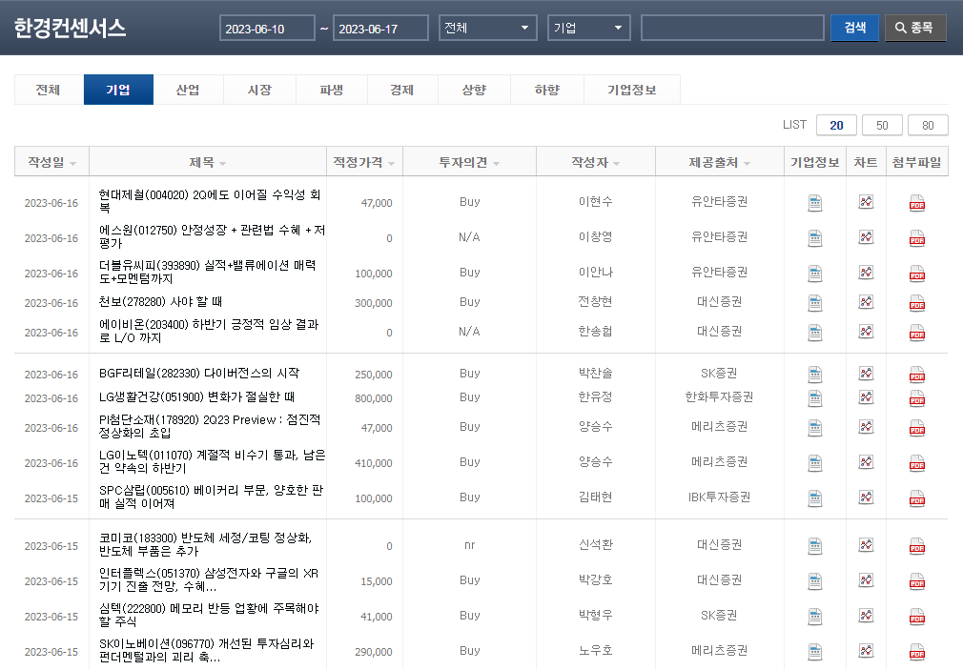Viewport: 963px width, 670px height.
Task: Switch to the 경제 tab
Action: point(402,90)
